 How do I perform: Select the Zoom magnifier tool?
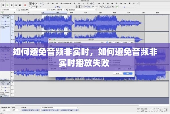click(x=30, y=7)
